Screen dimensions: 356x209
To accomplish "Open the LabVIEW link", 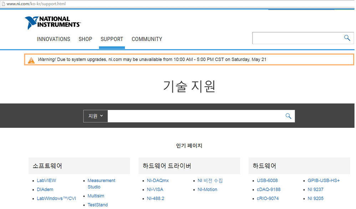I will coord(46,181).
